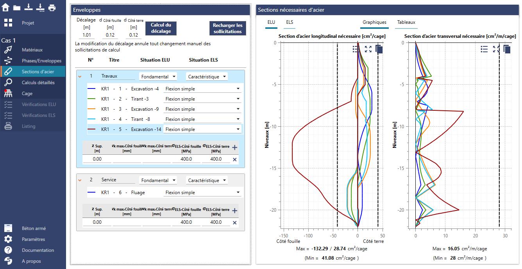
Task: Open the Cage section in sidebar
Action: (x=27, y=94)
